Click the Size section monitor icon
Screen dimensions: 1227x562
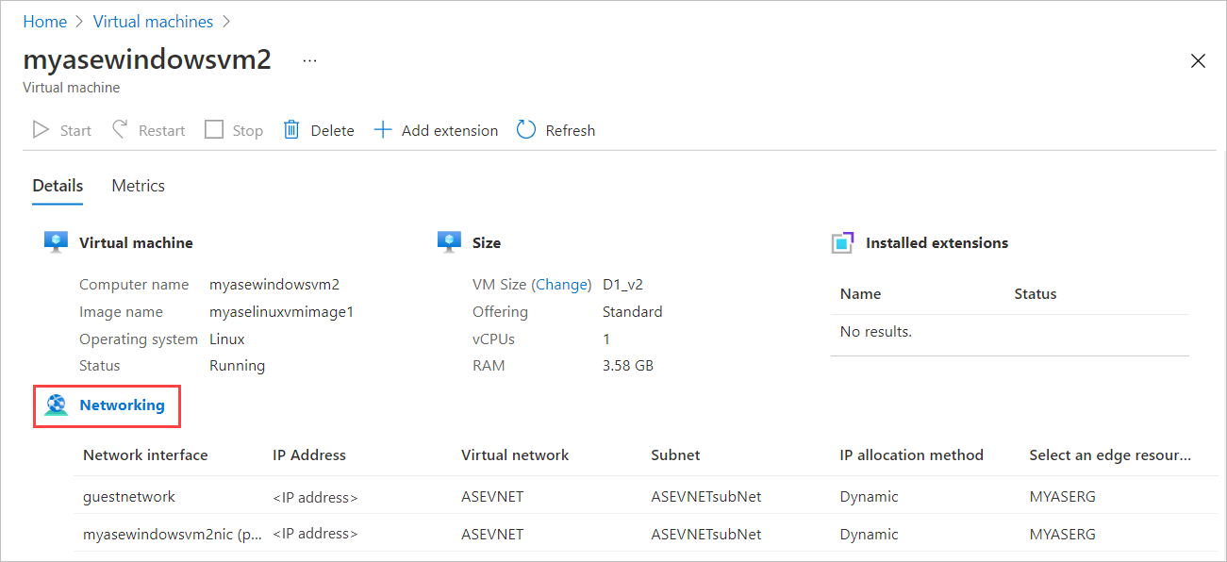tap(449, 242)
